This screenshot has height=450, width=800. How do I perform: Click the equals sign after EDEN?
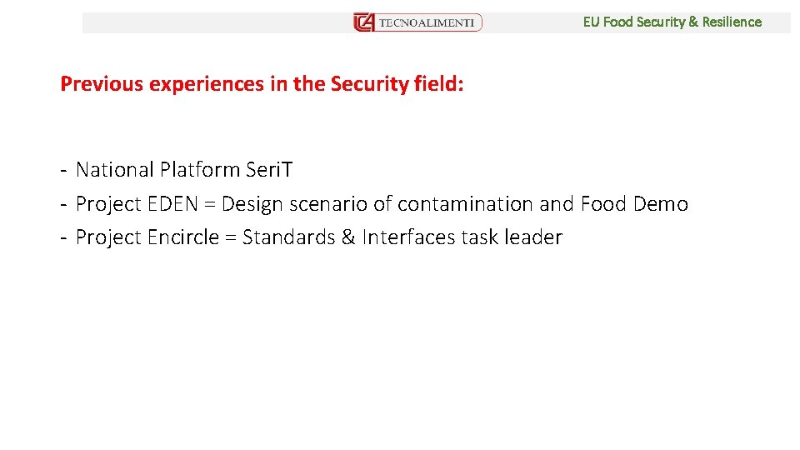pos(210,205)
